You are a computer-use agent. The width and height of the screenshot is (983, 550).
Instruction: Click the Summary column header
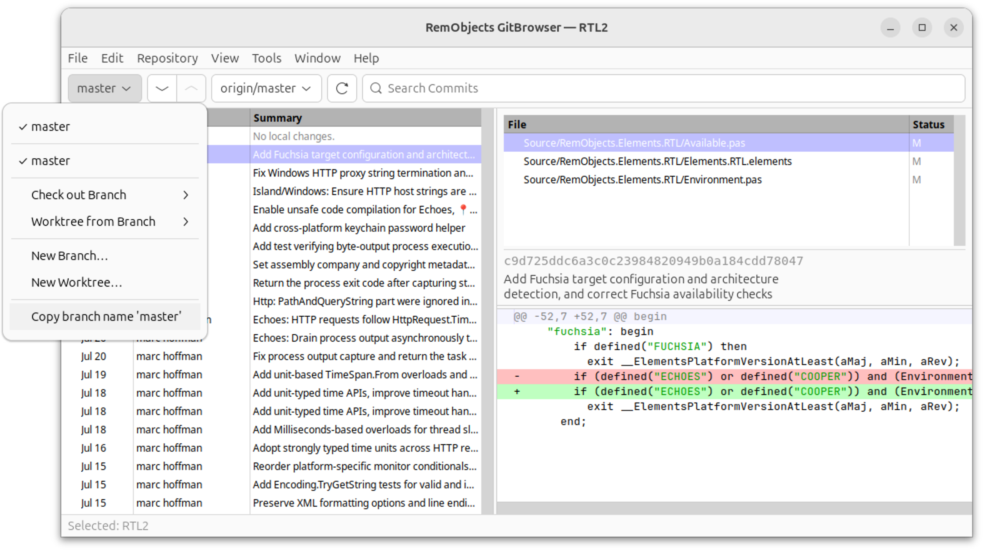click(365, 118)
